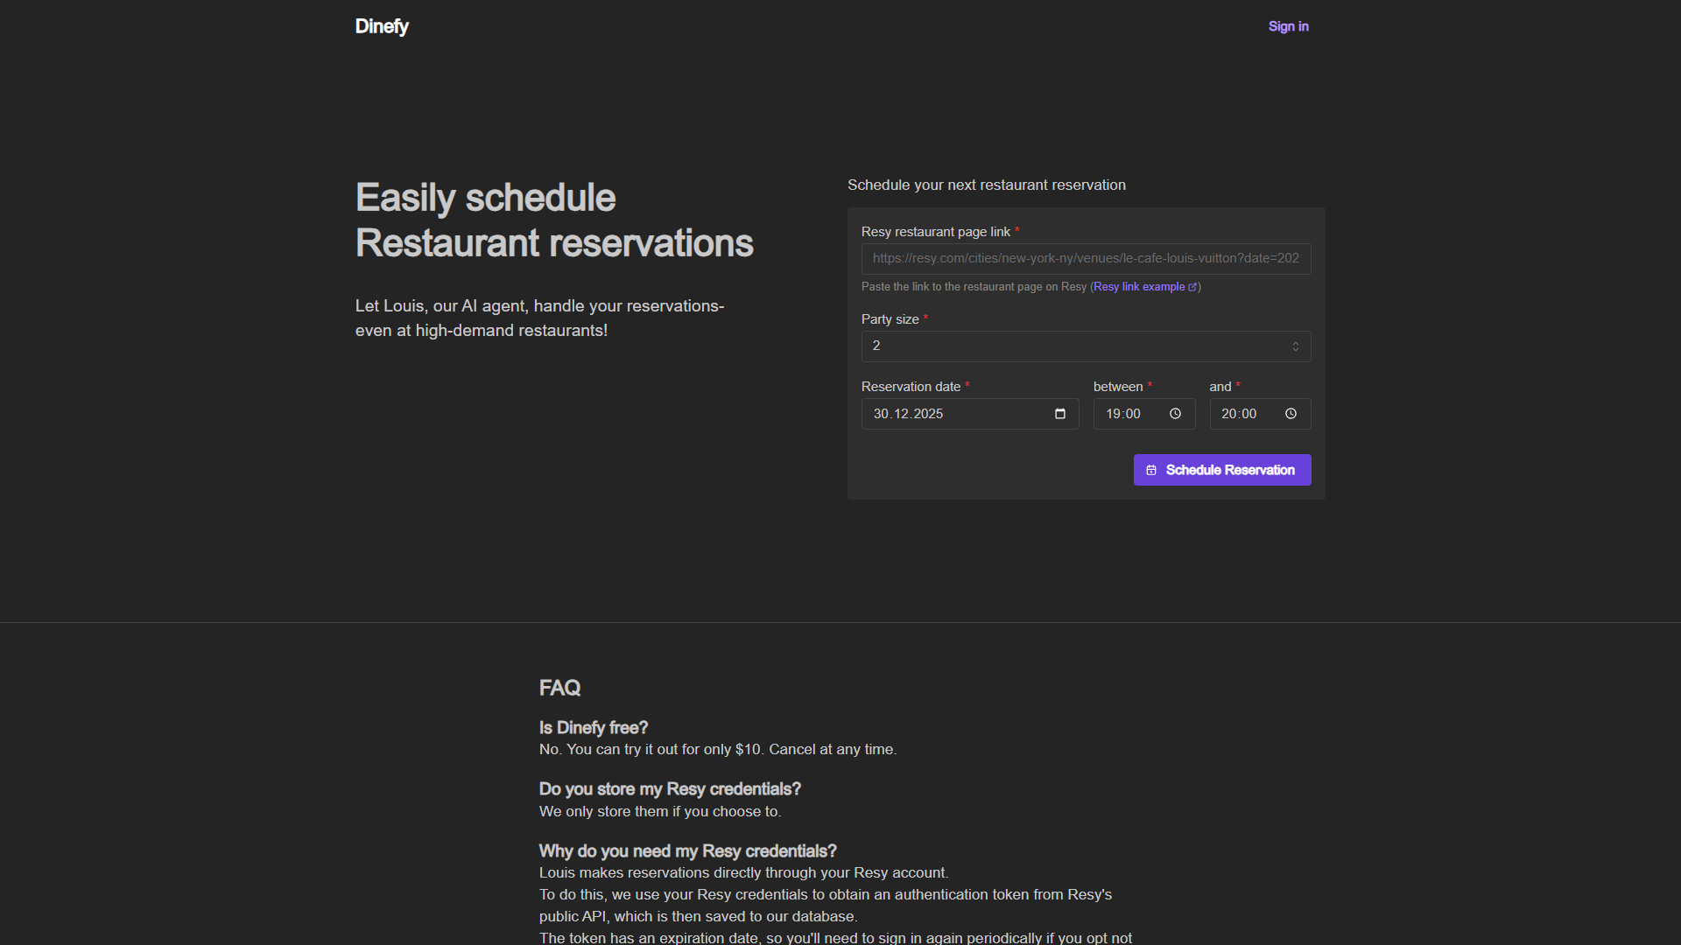This screenshot has height=945, width=1681.
Task: Open the Resy link example
Action: pos(1145,287)
